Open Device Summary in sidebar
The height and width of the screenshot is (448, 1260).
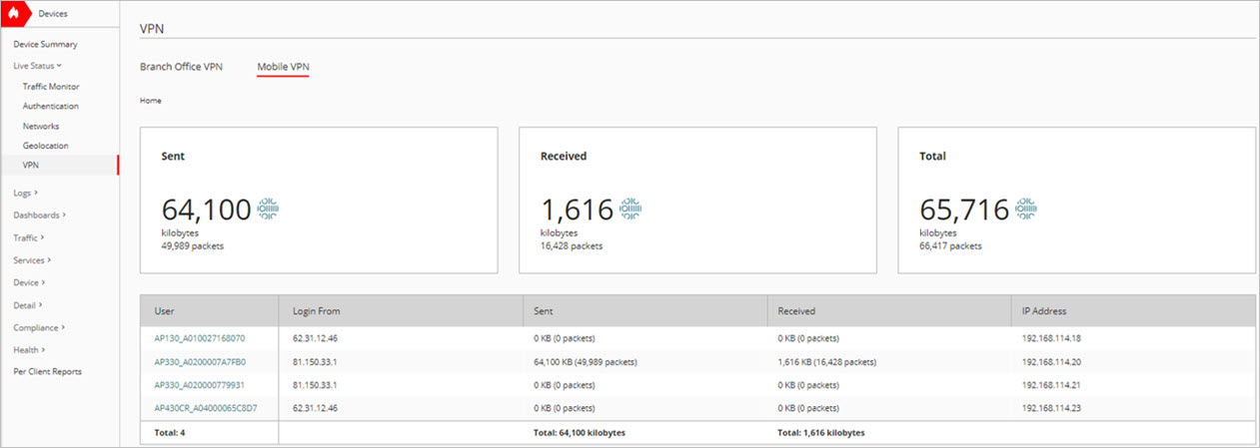(45, 45)
